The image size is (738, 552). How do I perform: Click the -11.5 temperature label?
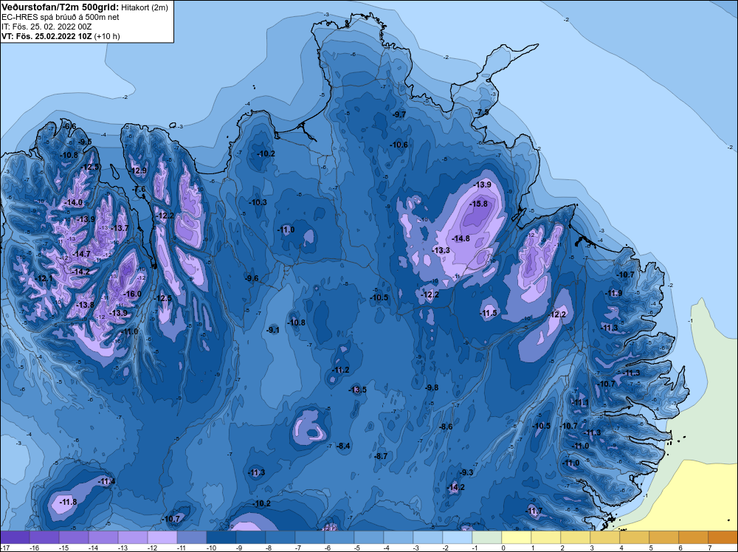pyautogui.click(x=488, y=314)
